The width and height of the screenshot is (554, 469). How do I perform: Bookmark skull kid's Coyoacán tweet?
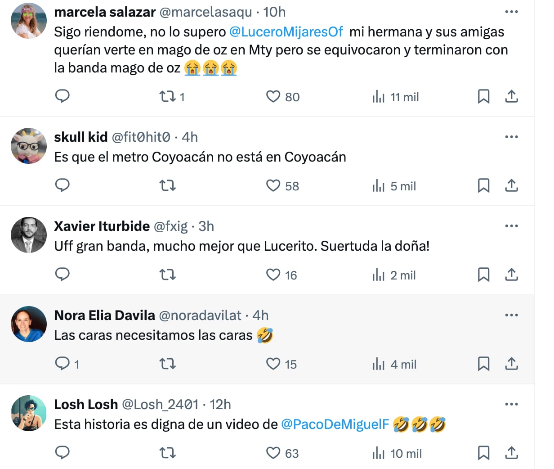(484, 185)
